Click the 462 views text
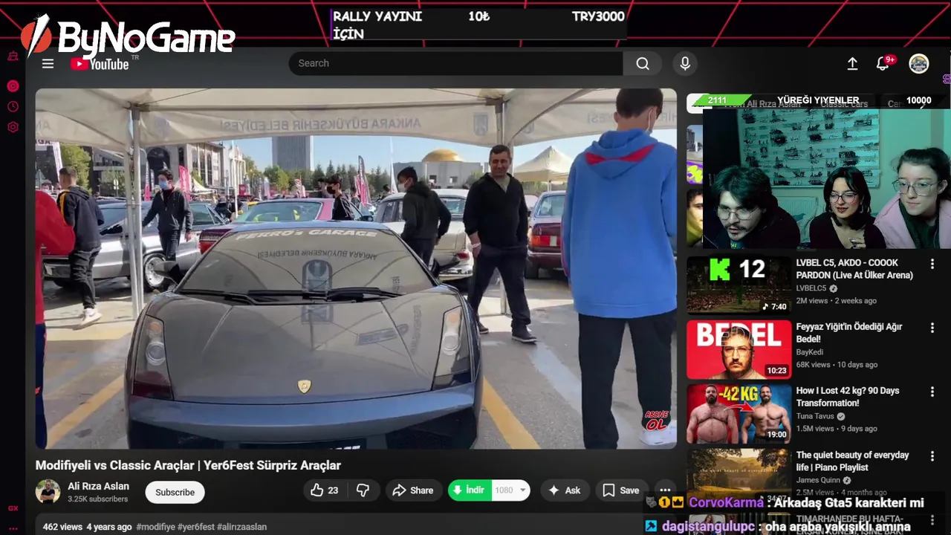Screen dimensions: 951x535 click(62, 527)
